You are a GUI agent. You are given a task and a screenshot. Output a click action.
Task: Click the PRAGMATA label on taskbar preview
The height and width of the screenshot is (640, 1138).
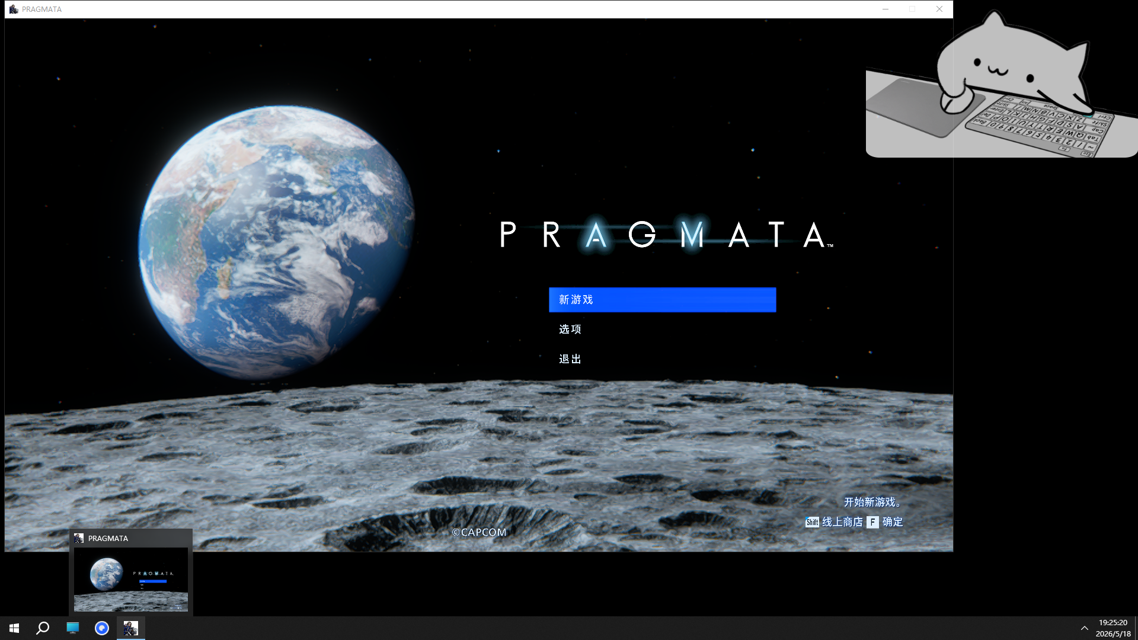tap(108, 538)
